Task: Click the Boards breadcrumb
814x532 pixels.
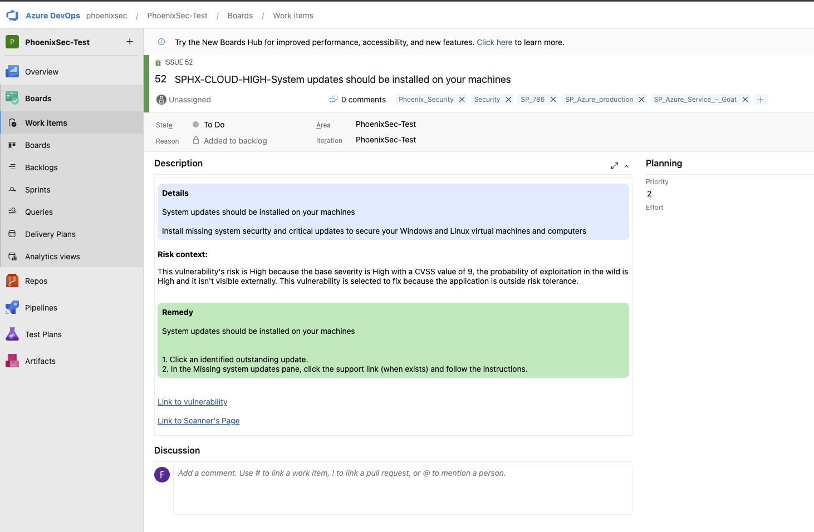Action: 240,16
